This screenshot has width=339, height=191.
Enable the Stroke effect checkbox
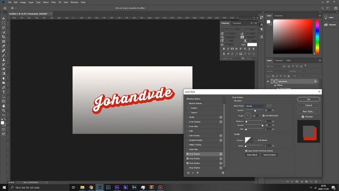(x=188, y=117)
